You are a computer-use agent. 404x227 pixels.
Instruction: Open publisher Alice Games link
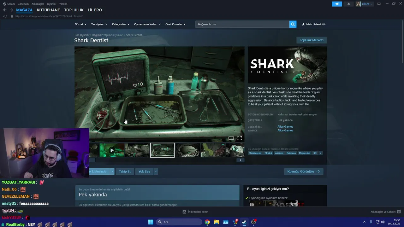tap(285, 131)
